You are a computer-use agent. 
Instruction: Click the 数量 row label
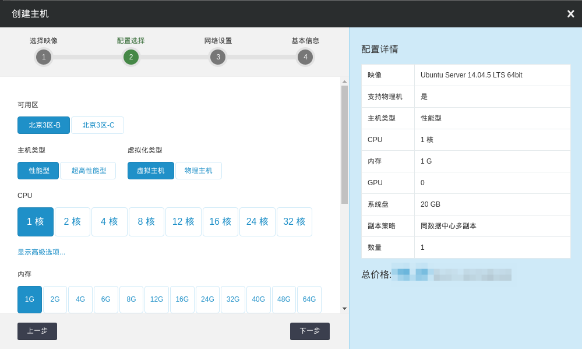click(x=375, y=248)
